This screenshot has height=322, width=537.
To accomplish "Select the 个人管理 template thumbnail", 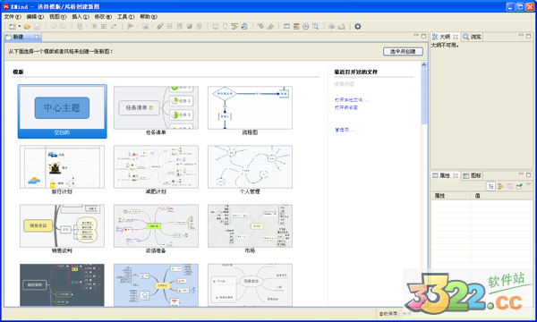I will coord(250,166).
